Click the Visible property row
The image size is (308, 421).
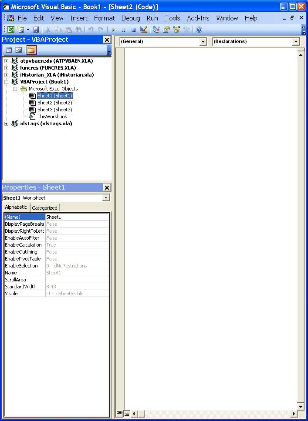57,294
